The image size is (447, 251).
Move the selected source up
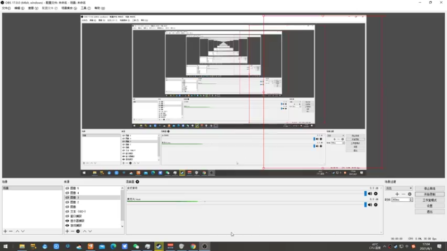(x=85, y=231)
